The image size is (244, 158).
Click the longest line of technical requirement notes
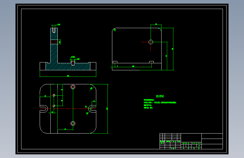160,103
